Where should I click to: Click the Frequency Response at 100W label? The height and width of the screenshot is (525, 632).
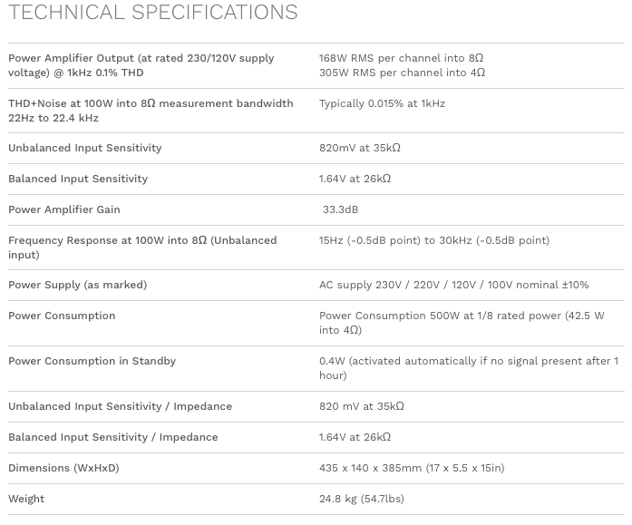click(142, 248)
